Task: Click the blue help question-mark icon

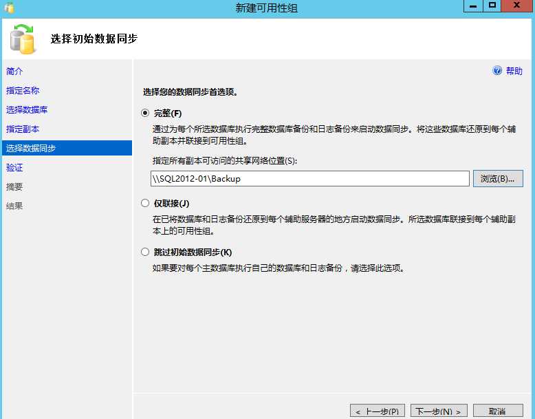Action: [x=497, y=71]
